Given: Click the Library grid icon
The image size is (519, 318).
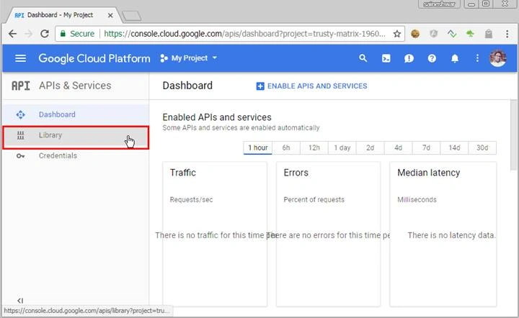Looking at the screenshot, I should tap(20, 135).
